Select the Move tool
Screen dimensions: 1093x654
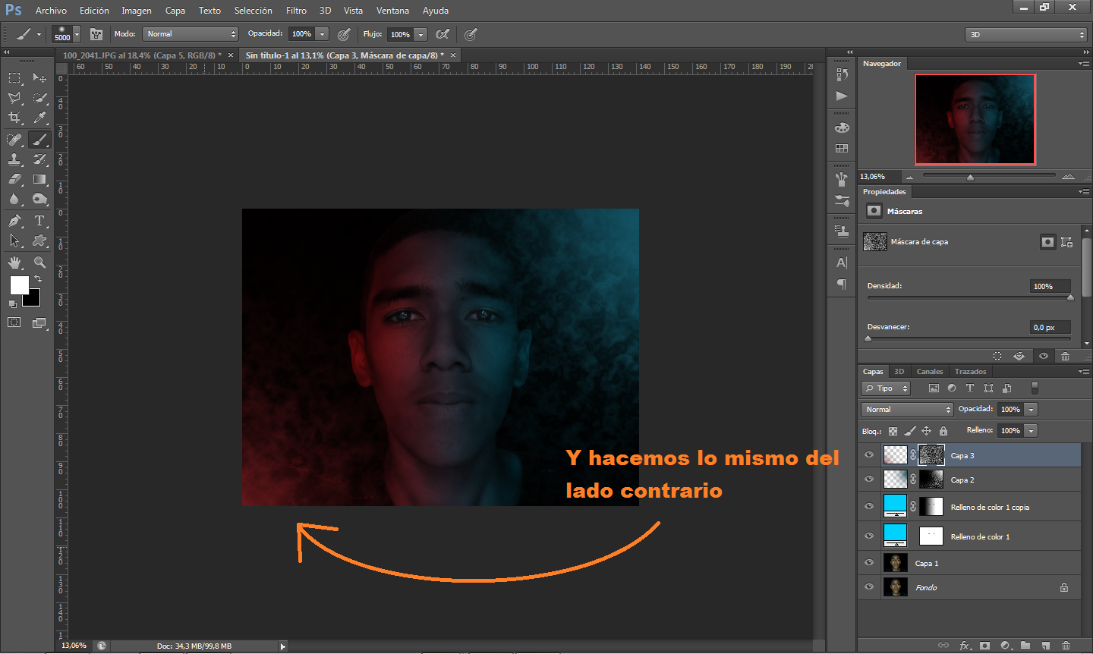(39, 78)
